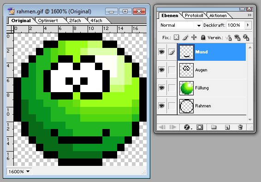This screenshot has width=261, height=182.
Task: Delete layer with the trash icon
Action: tap(240, 127)
